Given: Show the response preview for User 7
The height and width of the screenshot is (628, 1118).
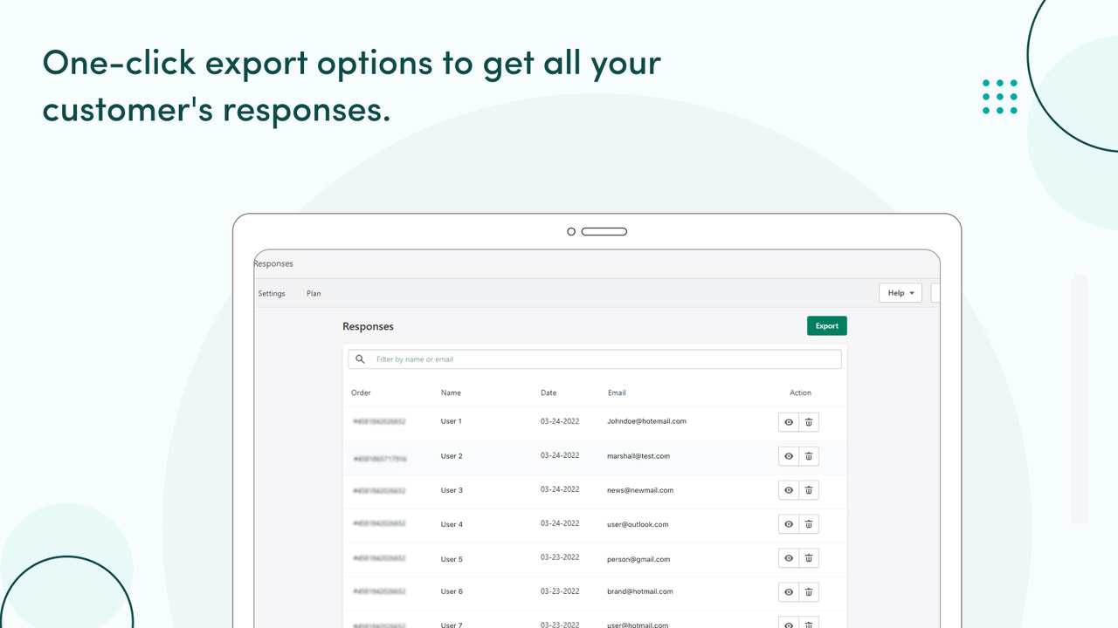Looking at the screenshot, I should point(788,623).
